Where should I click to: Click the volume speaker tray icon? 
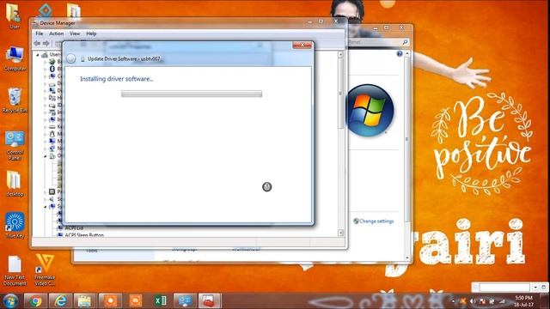click(x=473, y=301)
